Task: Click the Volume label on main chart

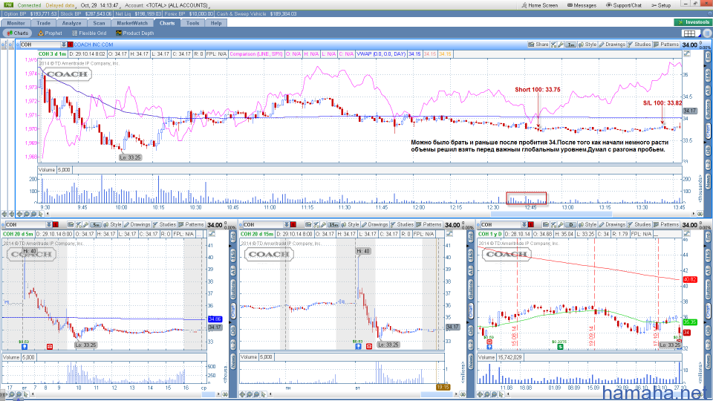Action: click(x=47, y=169)
